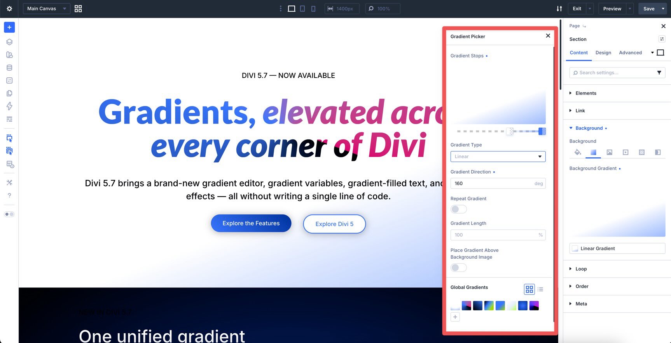Select the background pattern tab icon
The image size is (671, 343).
(x=642, y=152)
